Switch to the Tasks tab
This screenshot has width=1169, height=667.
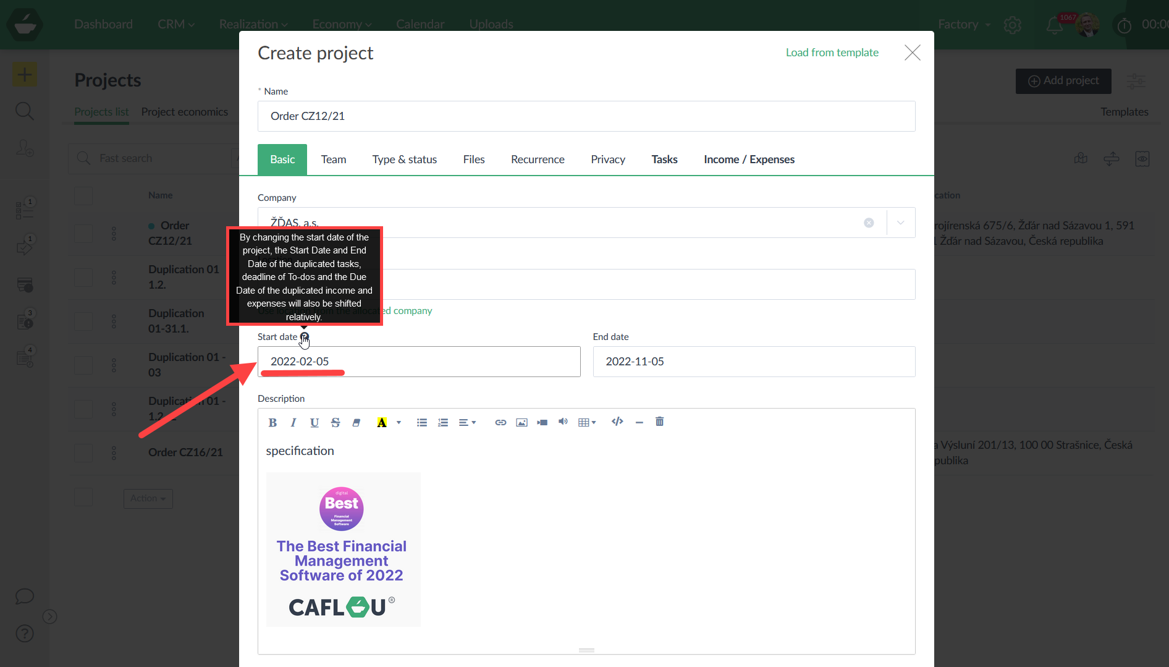coord(664,159)
